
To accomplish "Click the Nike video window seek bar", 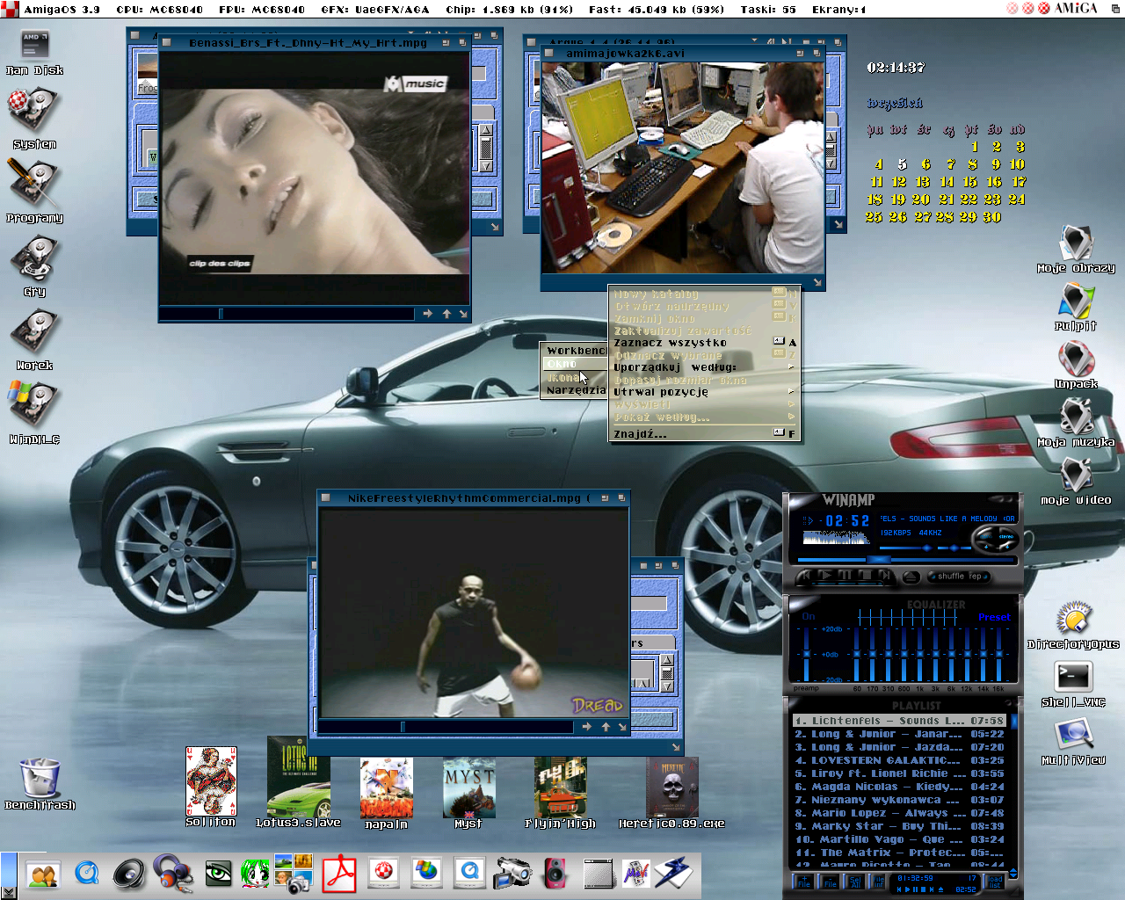I will 445,727.
